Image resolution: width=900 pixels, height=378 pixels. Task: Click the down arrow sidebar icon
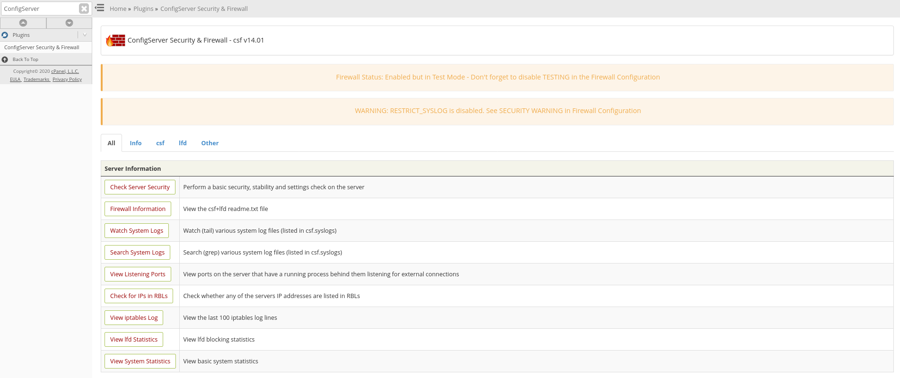[x=69, y=23]
